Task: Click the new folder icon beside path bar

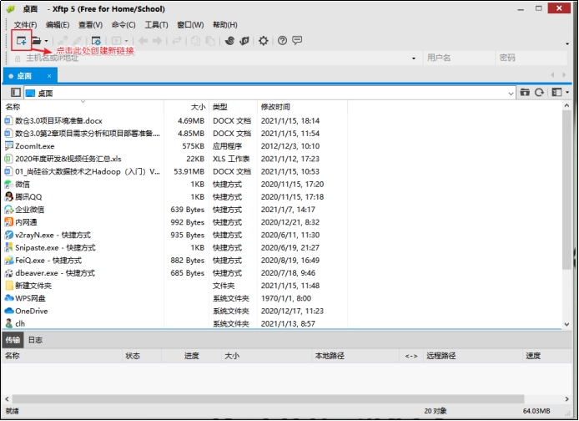Action: 525,93
